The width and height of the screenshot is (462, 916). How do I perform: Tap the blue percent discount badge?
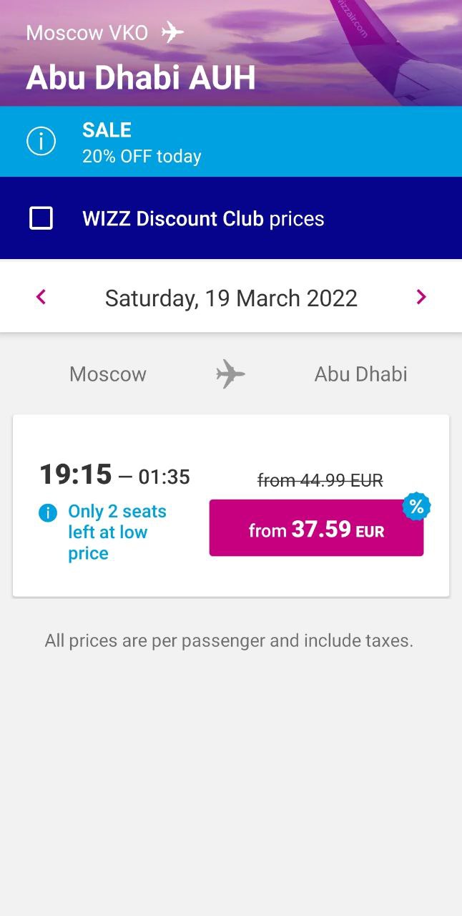[416, 507]
